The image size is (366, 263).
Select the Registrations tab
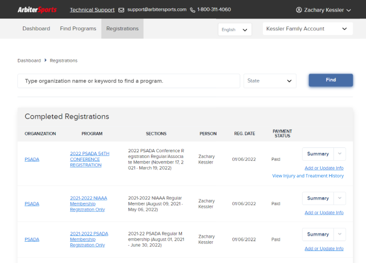pos(122,29)
